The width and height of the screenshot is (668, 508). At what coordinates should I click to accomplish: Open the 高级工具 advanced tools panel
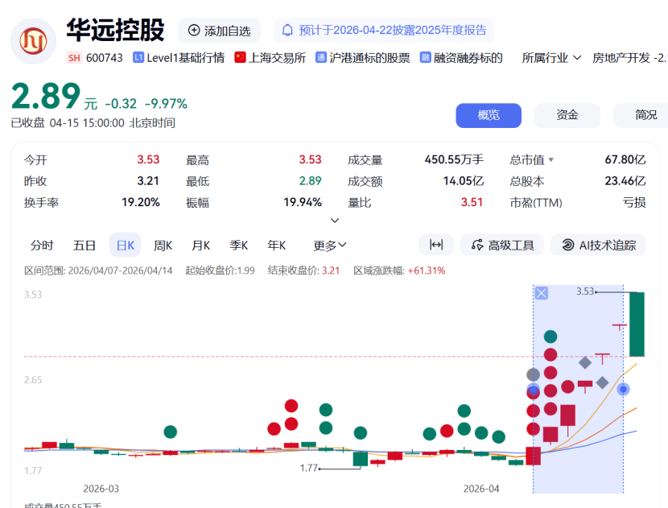click(501, 245)
